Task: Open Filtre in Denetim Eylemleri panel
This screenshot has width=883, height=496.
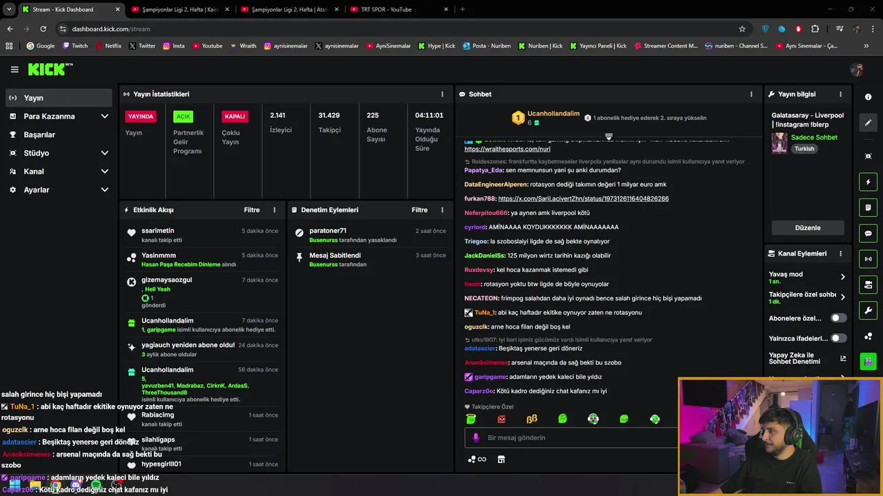Action: [x=419, y=210]
